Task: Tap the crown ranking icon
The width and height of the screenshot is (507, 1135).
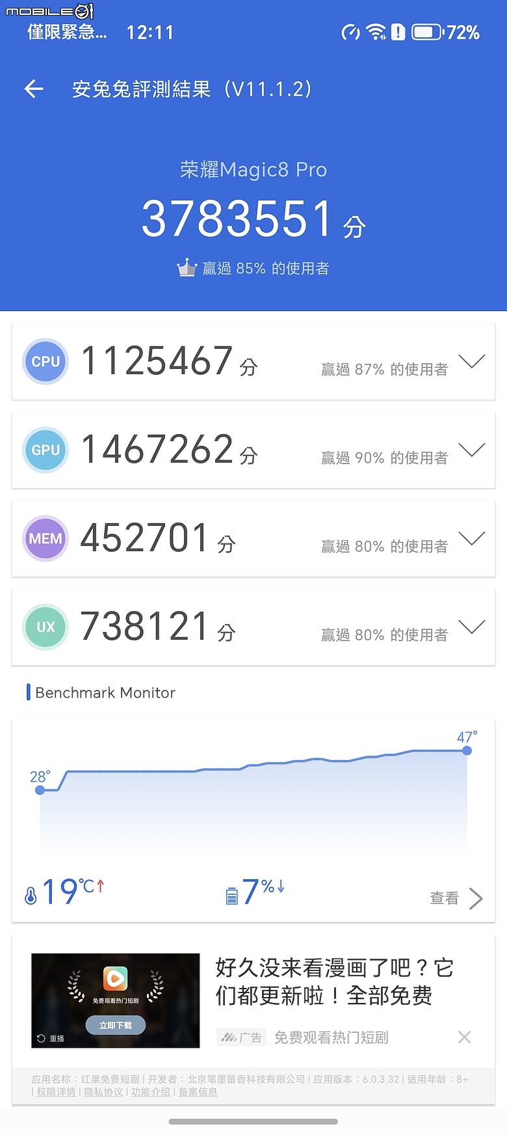Action: tap(187, 267)
